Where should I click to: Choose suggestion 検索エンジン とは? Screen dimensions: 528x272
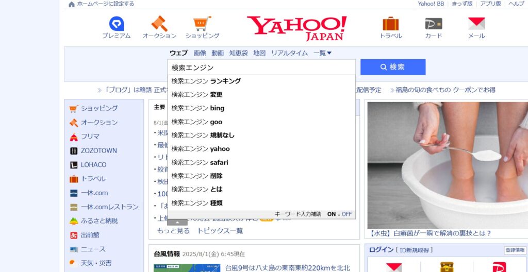[x=261, y=189]
